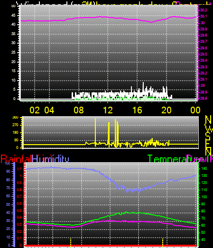Click the magenta Dew Point legend title
This screenshot has width=213, height=248.
[200, 159]
